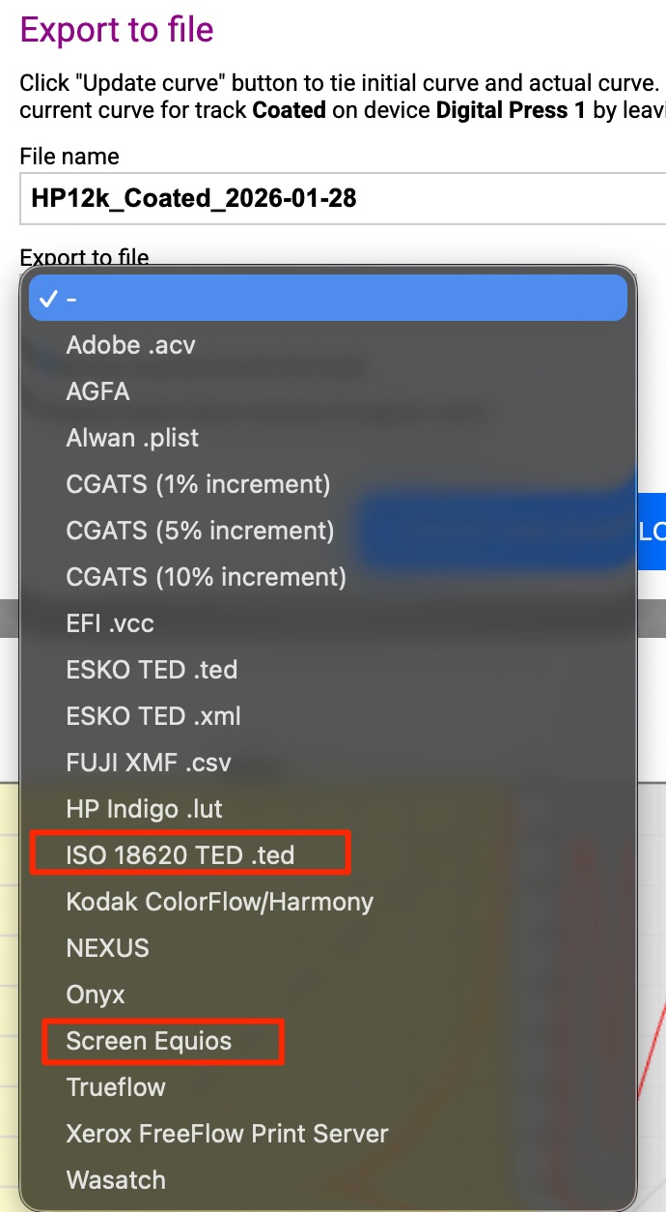Image resolution: width=666 pixels, height=1212 pixels.
Task: Select ESKO TED .xml format
Action: (x=153, y=716)
